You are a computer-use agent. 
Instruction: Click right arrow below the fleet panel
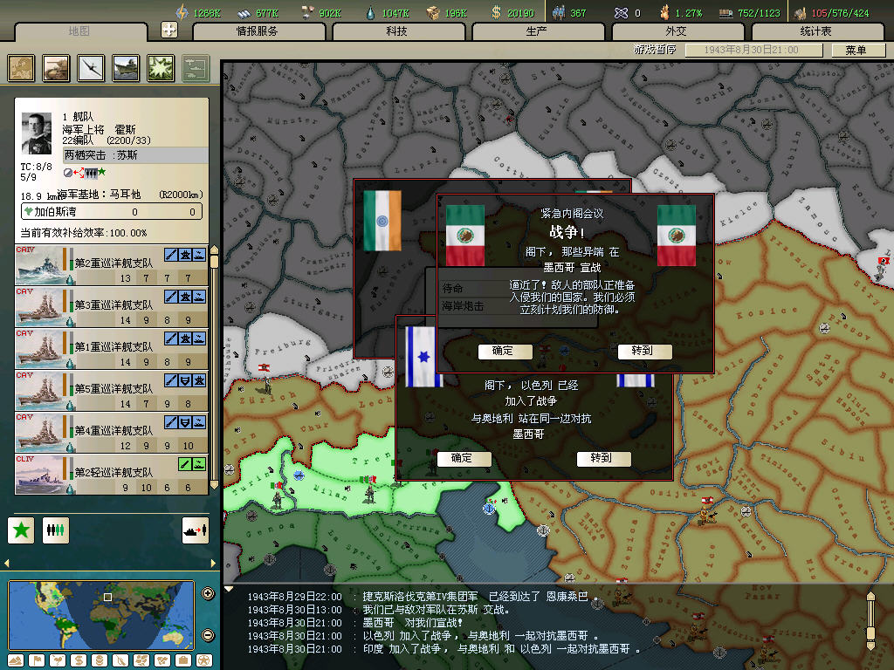(x=213, y=563)
